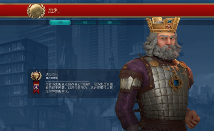This screenshot has height=131, width=214.
Task: Click the divider line under 拜占庭帝国
Action: tap(67, 81)
